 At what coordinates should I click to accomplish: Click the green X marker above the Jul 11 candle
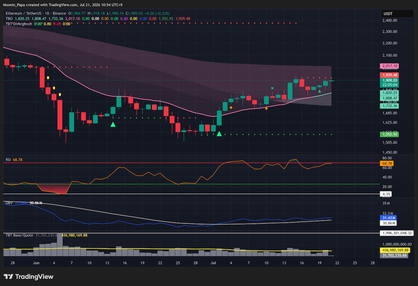(272, 88)
